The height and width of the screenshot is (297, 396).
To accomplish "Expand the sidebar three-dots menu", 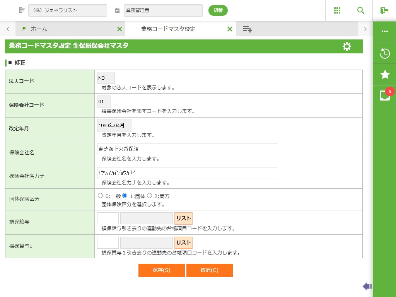I will (385, 31).
